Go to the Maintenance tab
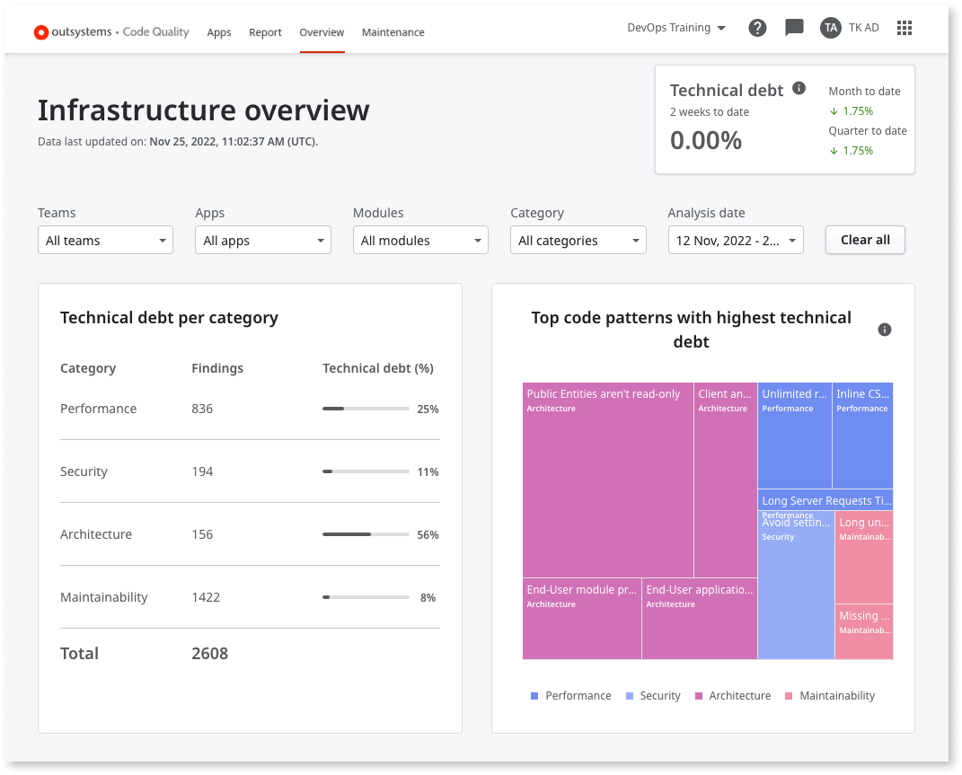 [x=393, y=32]
